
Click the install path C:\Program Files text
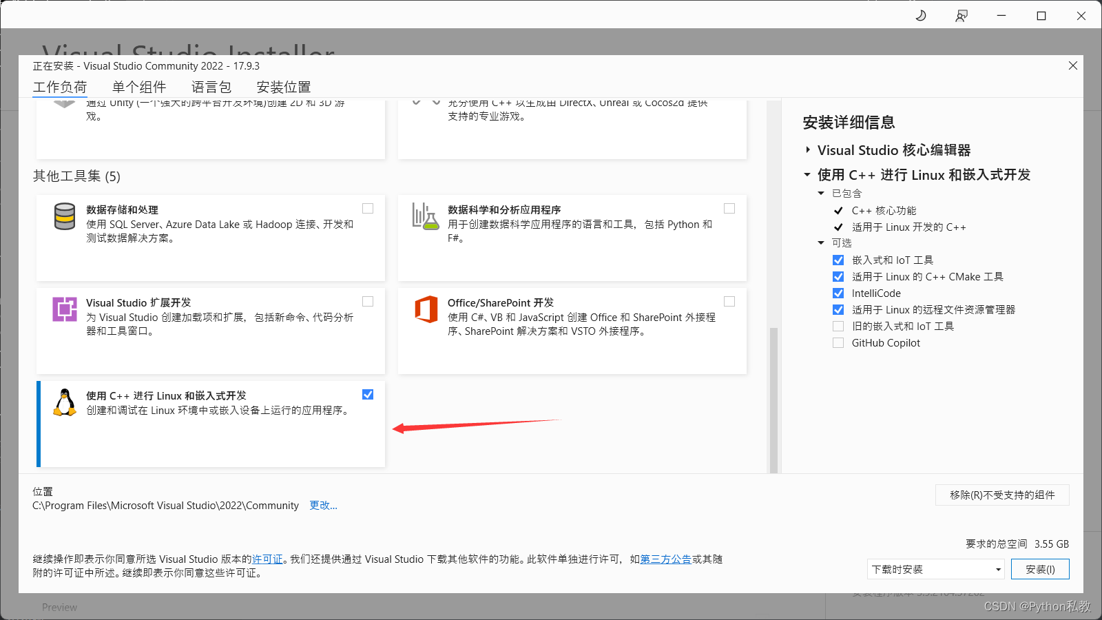(x=165, y=505)
